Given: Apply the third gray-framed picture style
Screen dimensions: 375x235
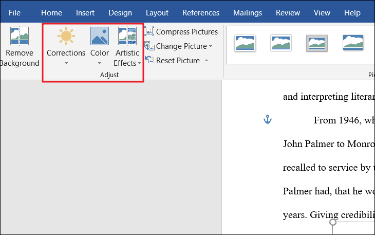Looking at the screenshot, I should [x=317, y=43].
